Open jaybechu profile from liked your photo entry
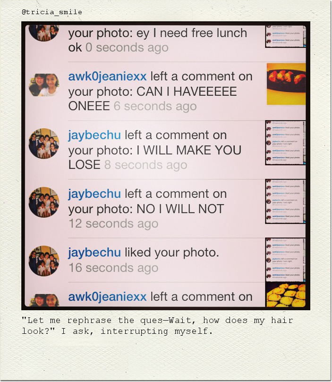332x382 pixels. tap(94, 253)
